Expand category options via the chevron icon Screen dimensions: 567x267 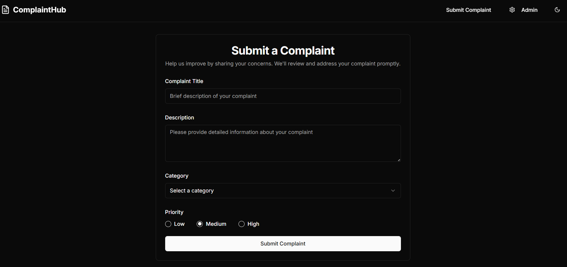click(x=393, y=191)
